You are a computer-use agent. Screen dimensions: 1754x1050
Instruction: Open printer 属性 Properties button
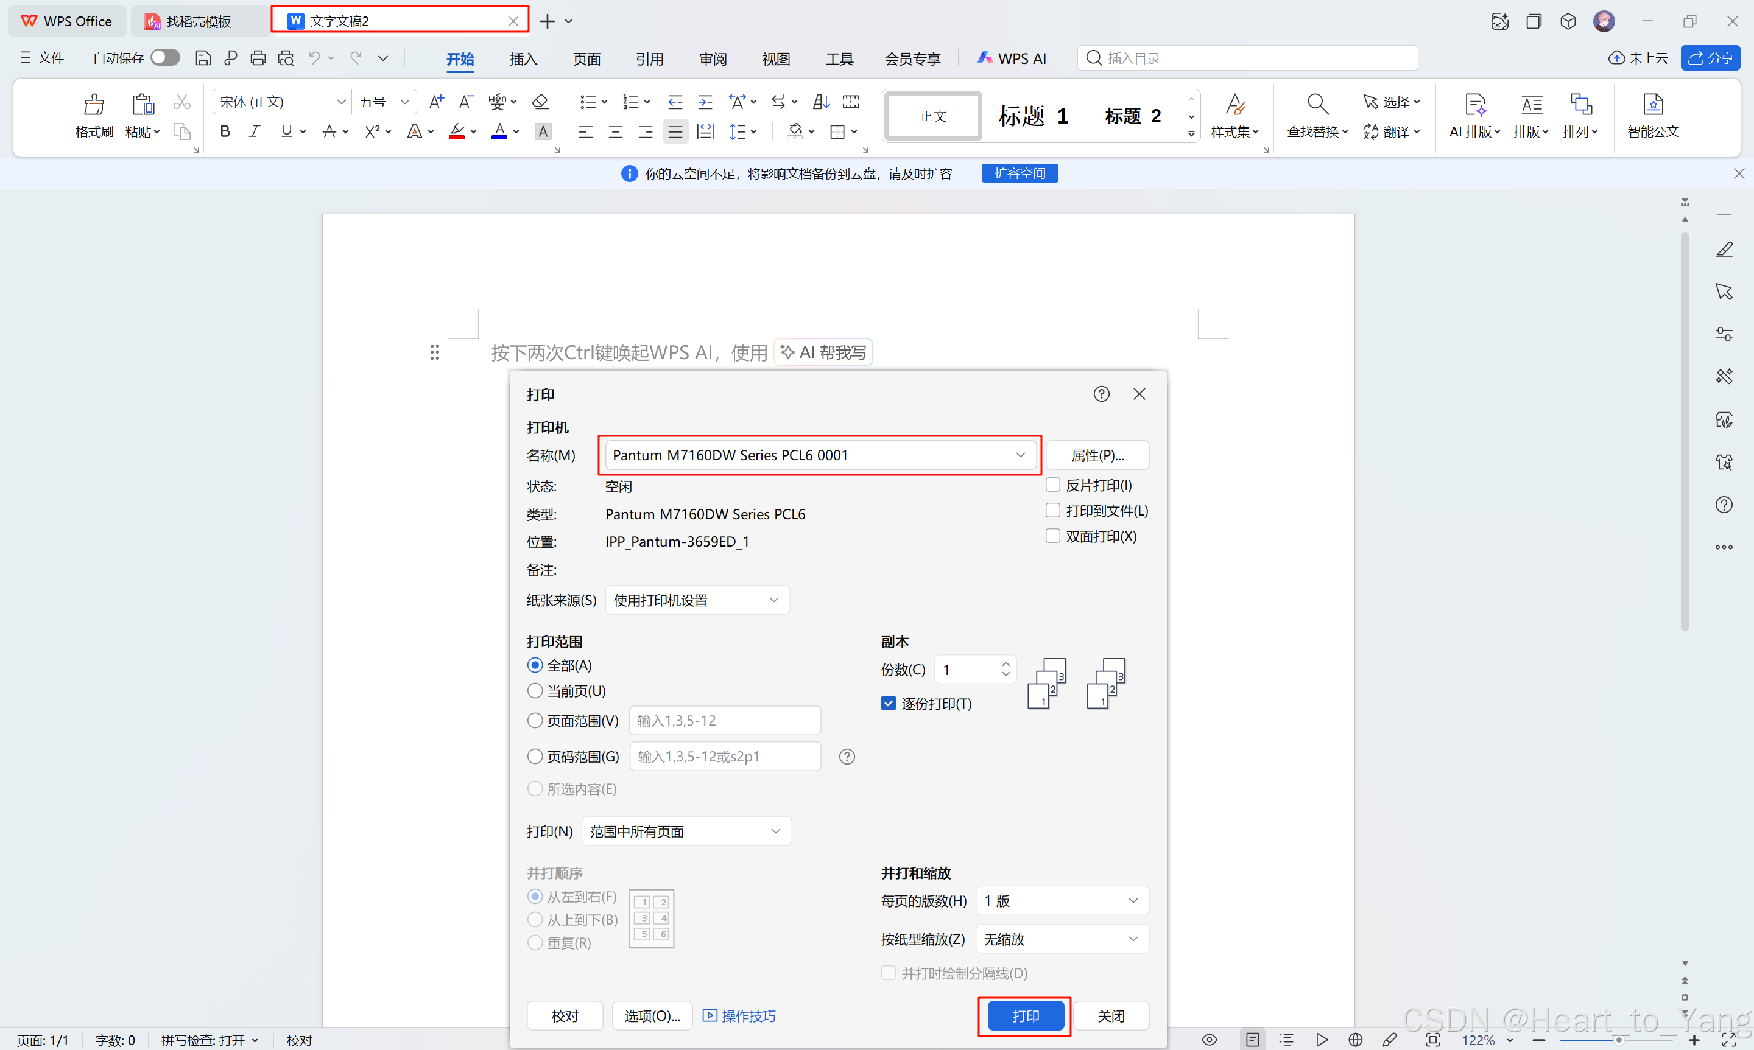coord(1096,455)
